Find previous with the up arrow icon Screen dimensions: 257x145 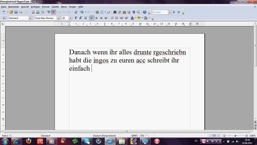tap(179, 12)
